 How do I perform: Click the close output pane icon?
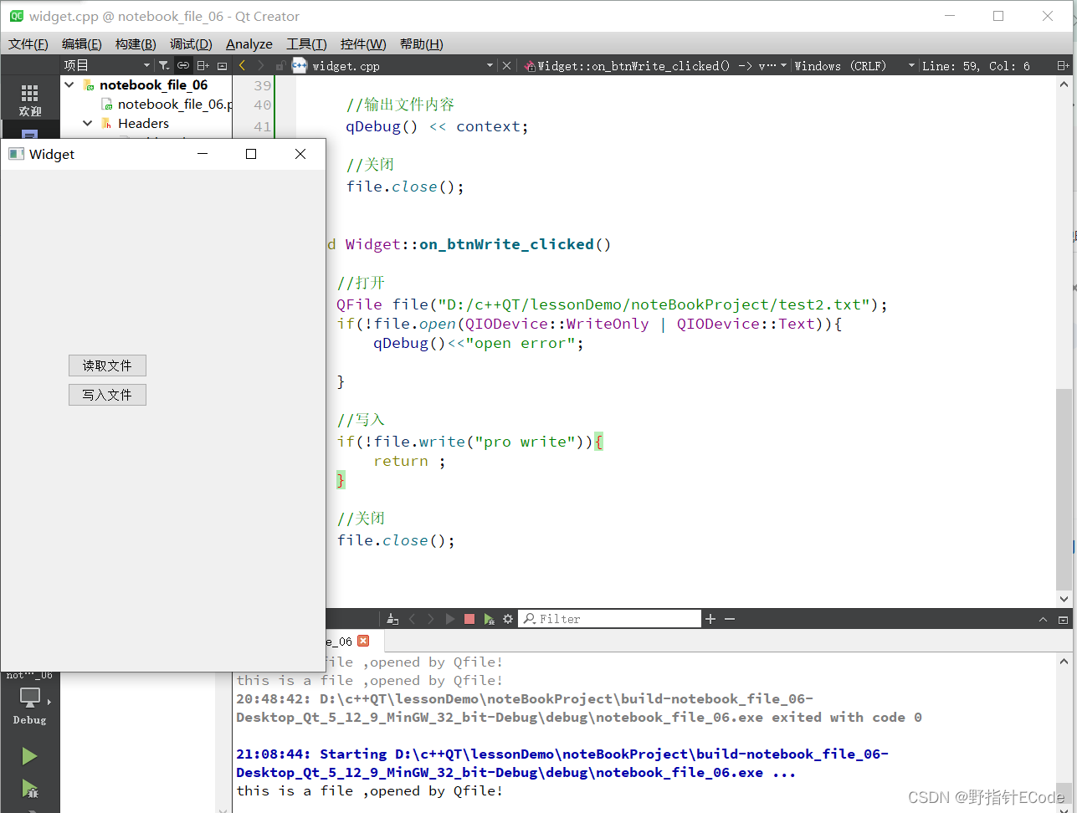coord(1063,619)
